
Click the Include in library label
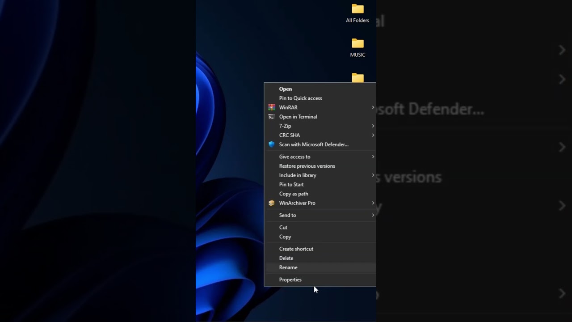(298, 175)
